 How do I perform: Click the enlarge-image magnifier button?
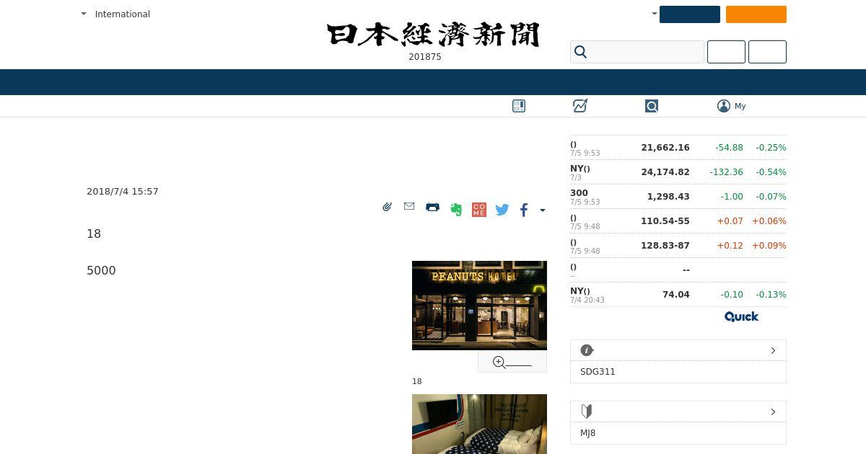click(x=512, y=362)
